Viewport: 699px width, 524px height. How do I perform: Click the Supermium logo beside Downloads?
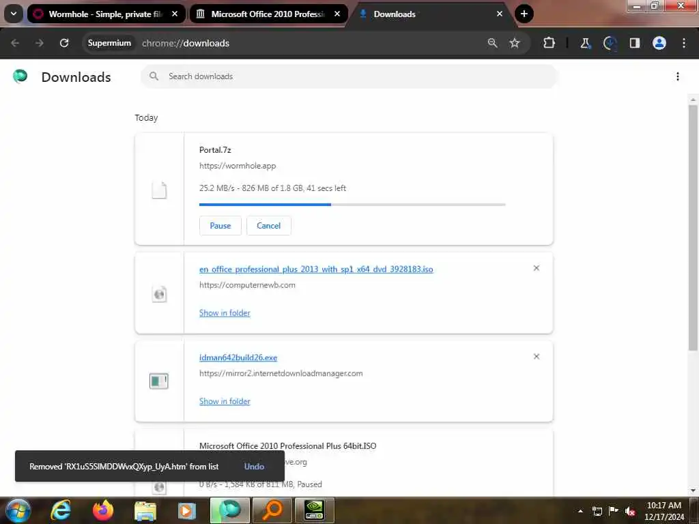pos(20,76)
